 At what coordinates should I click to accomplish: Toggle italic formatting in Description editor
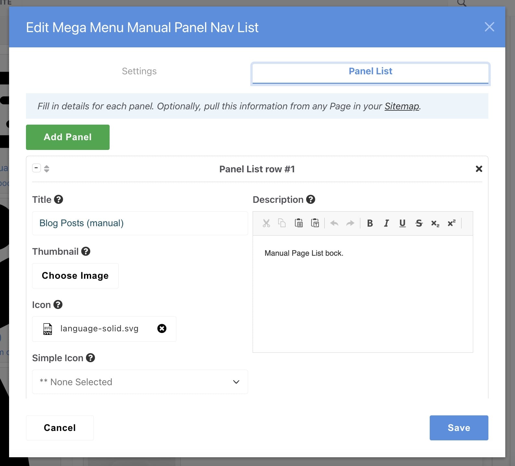pos(386,223)
